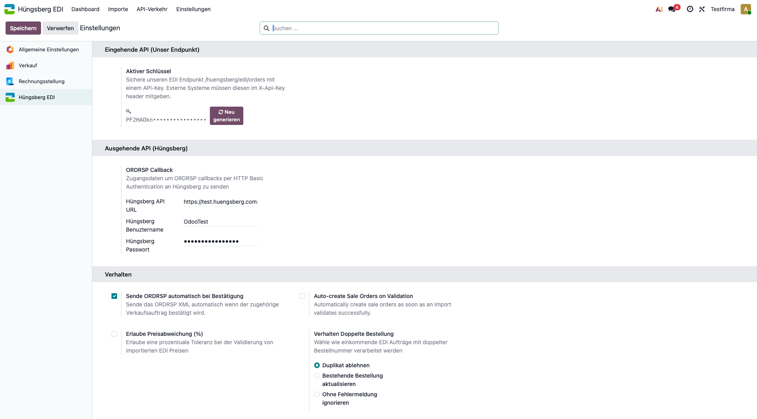
Task: Select the Allgemeine Einstellungen sidebar icon
Action: pyautogui.click(x=10, y=50)
